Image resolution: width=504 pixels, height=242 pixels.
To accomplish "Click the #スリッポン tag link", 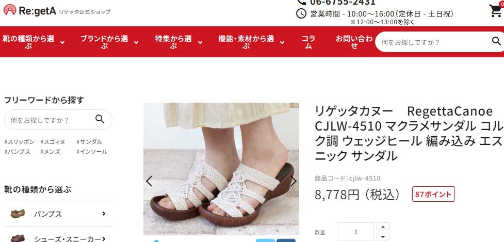I will (x=19, y=142).
